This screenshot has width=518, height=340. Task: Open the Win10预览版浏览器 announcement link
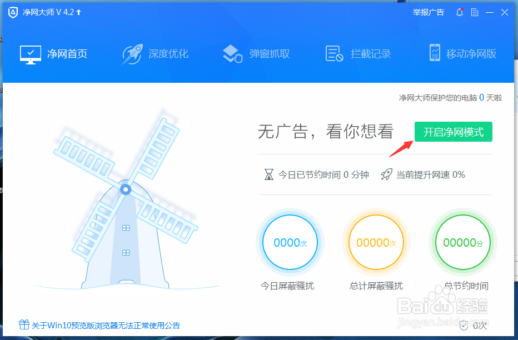[x=106, y=326]
